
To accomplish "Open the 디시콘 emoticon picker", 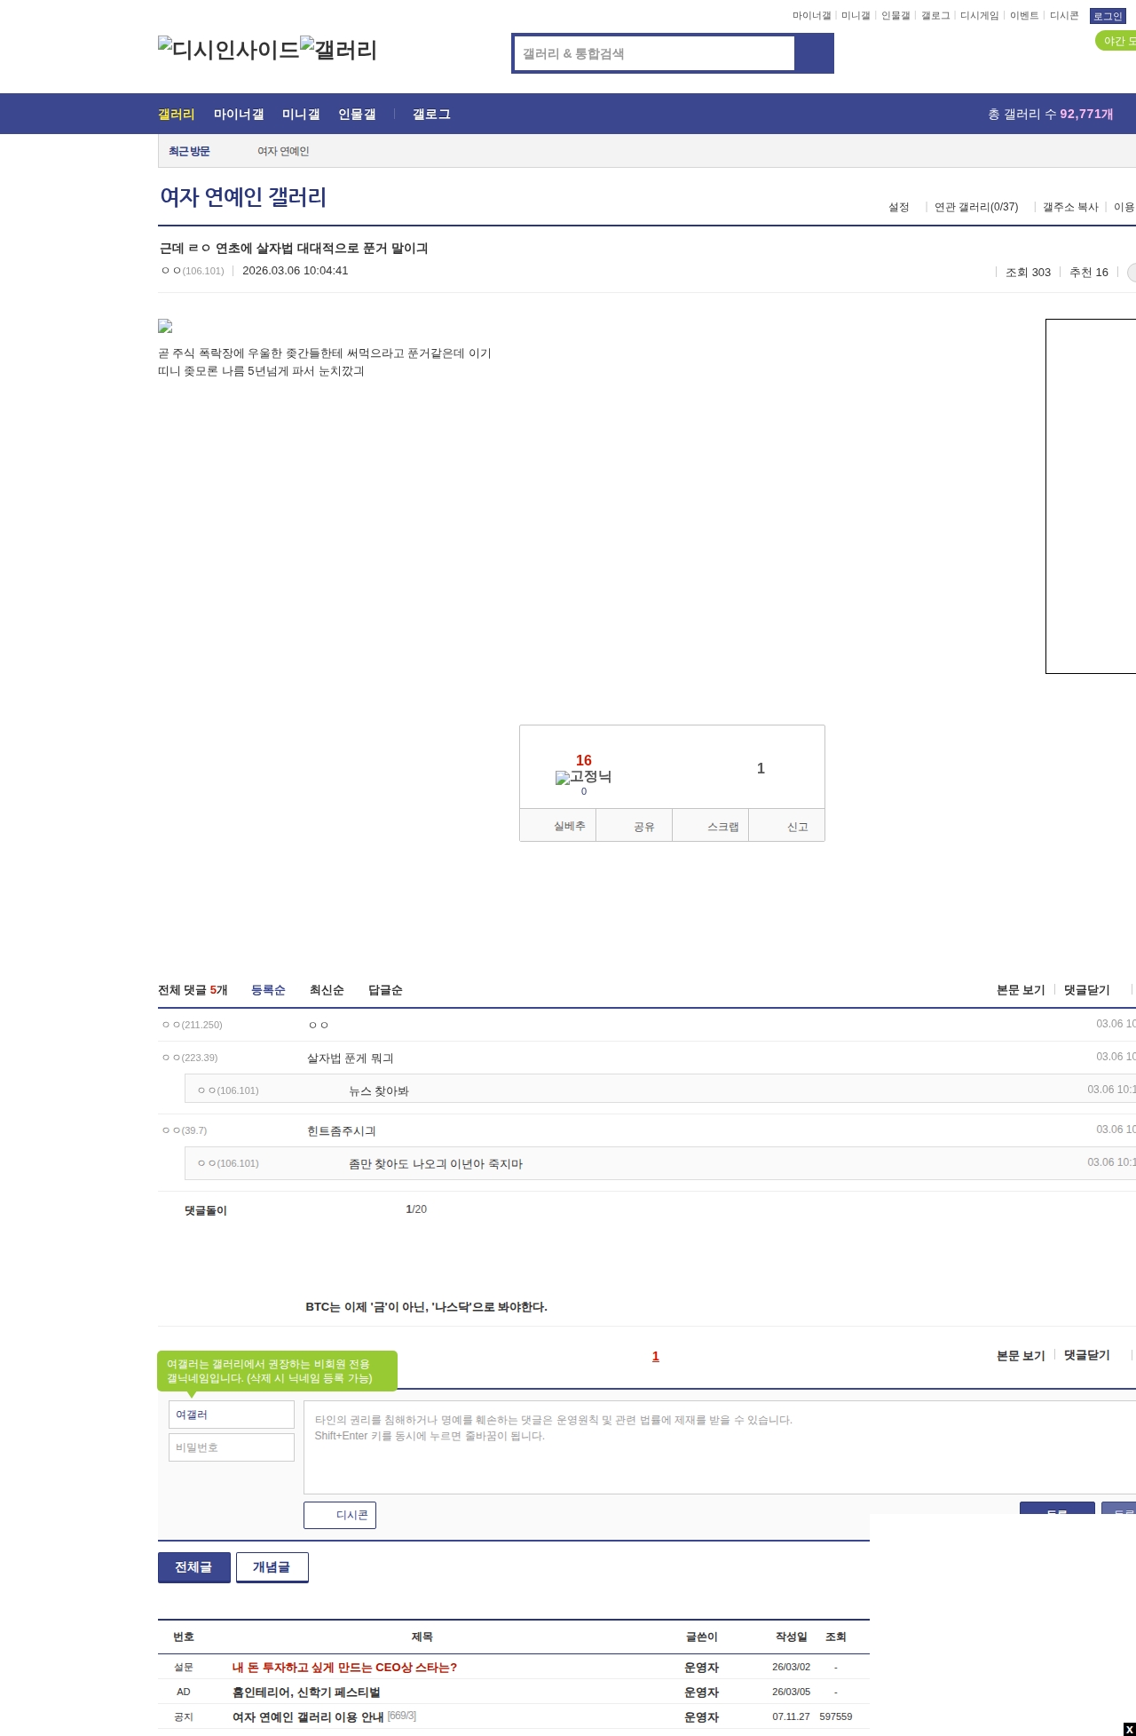I will click(x=340, y=1515).
